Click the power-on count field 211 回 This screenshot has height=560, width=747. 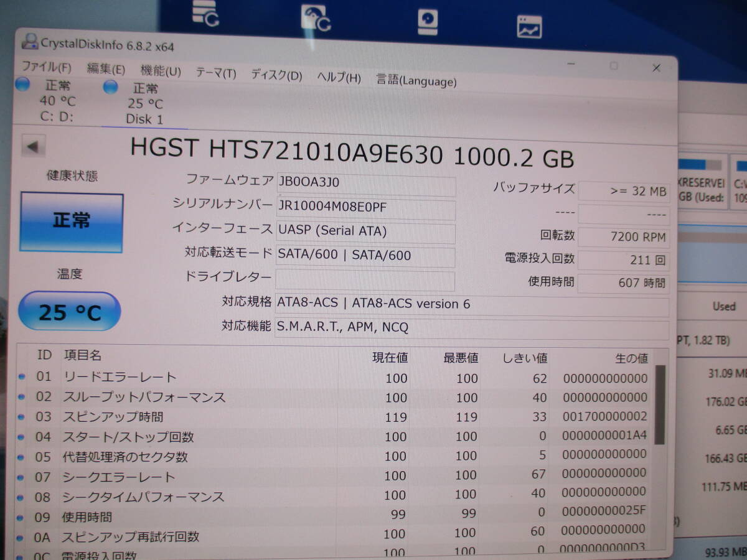point(624,260)
